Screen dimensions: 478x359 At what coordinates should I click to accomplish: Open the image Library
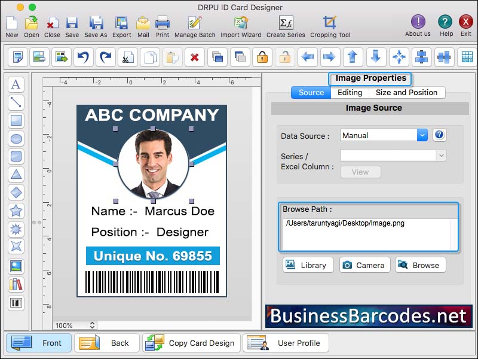click(x=308, y=265)
